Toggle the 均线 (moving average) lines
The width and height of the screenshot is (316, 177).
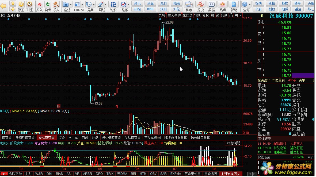(x=197, y=15)
